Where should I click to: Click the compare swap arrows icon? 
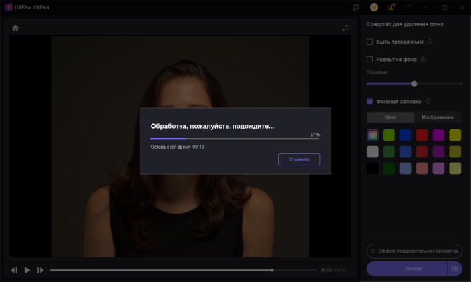(345, 28)
